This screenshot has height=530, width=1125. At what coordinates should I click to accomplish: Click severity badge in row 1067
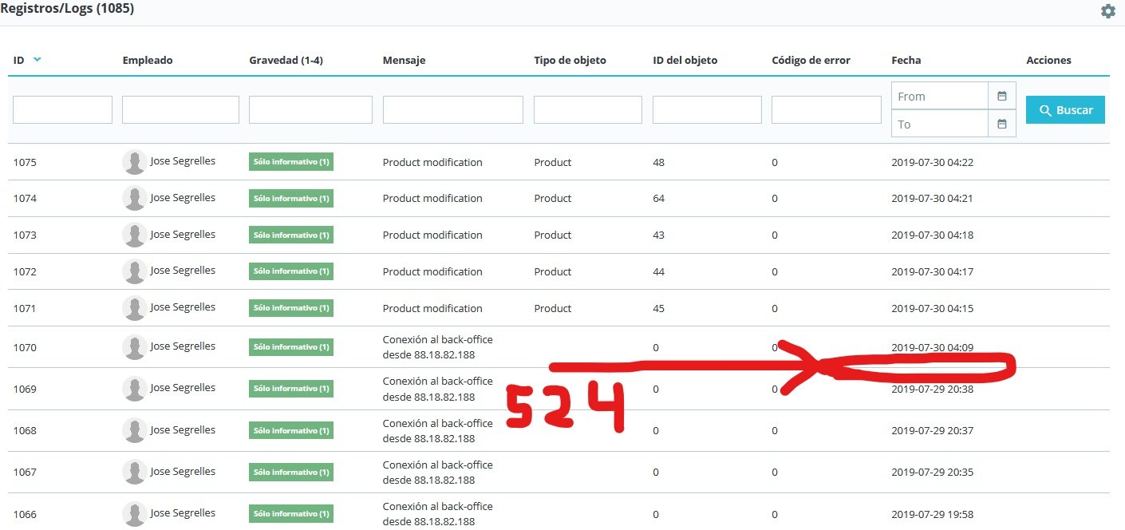291,472
